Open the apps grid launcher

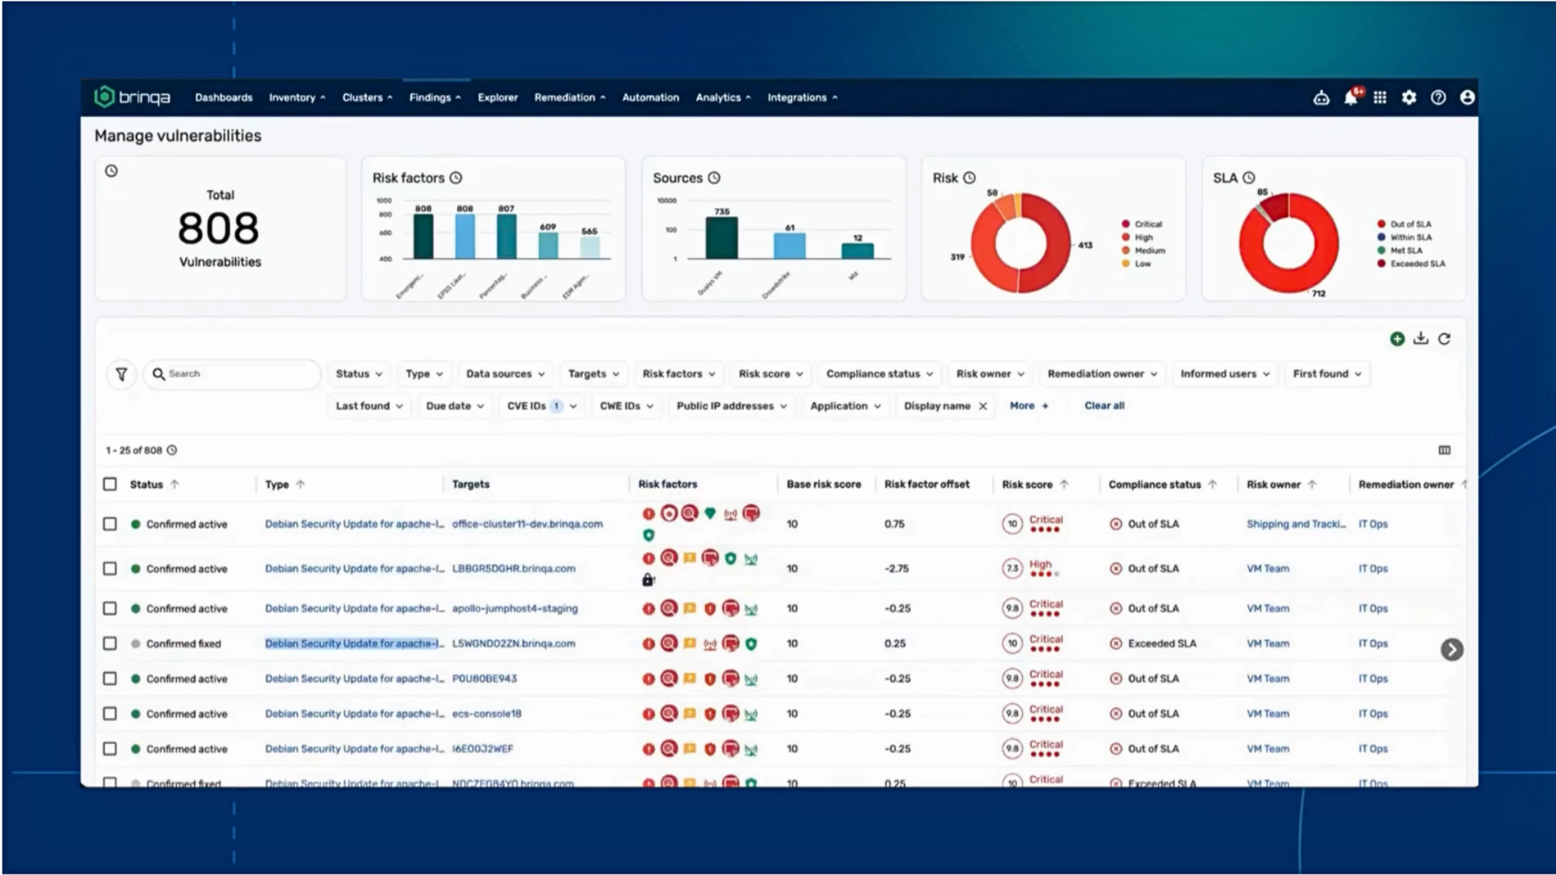pyautogui.click(x=1380, y=97)
